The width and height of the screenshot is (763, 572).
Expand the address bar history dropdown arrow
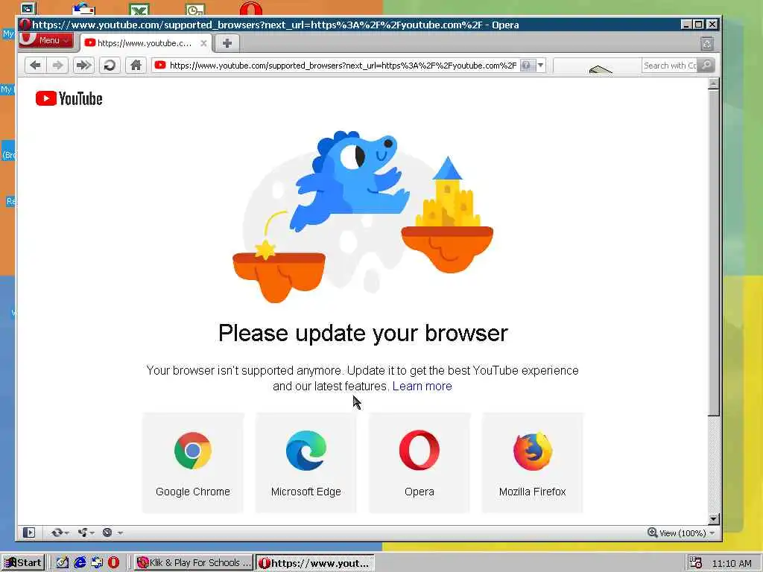(x=541, y=66)
